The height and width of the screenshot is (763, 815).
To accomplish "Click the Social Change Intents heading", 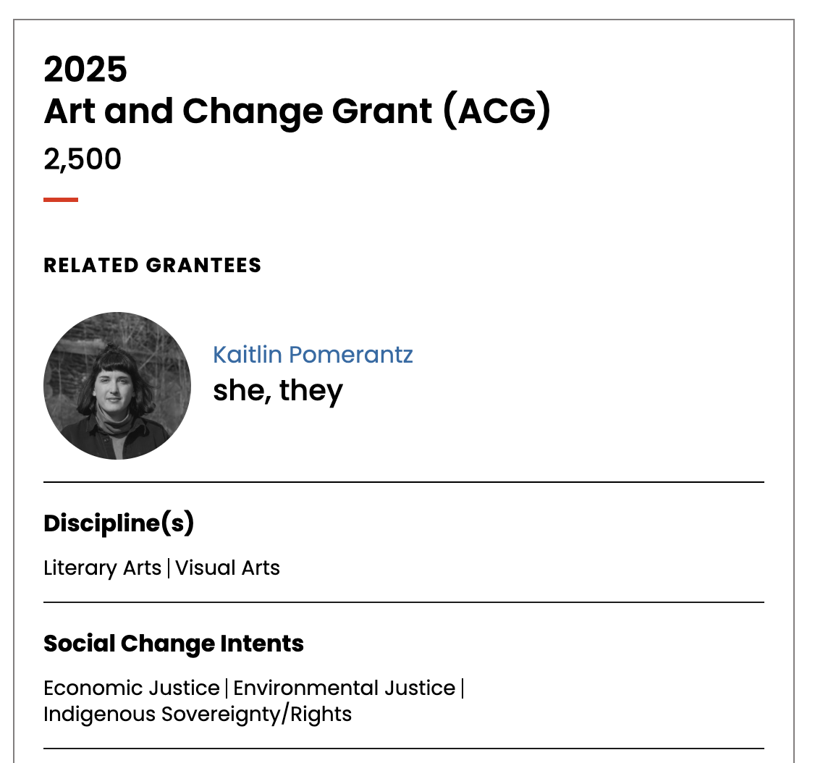I will click(x=174, y=644).
